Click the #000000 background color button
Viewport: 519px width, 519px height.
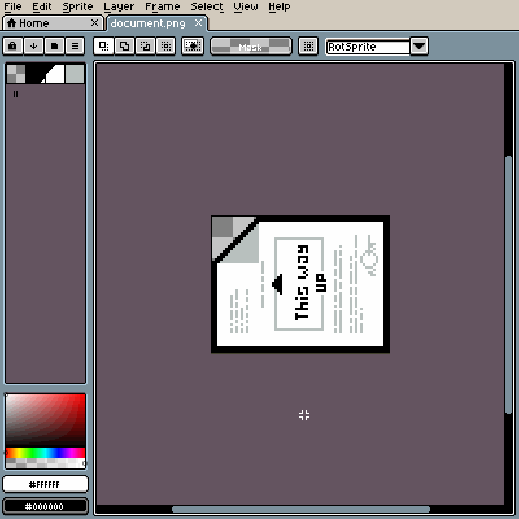click(x=45, y=506)
